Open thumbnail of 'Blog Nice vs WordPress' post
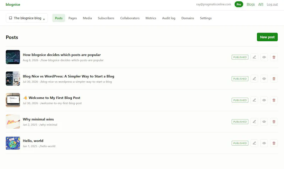The width and height of the screenshot is (284, 169). pyautogui.click(x=13, y=78)
